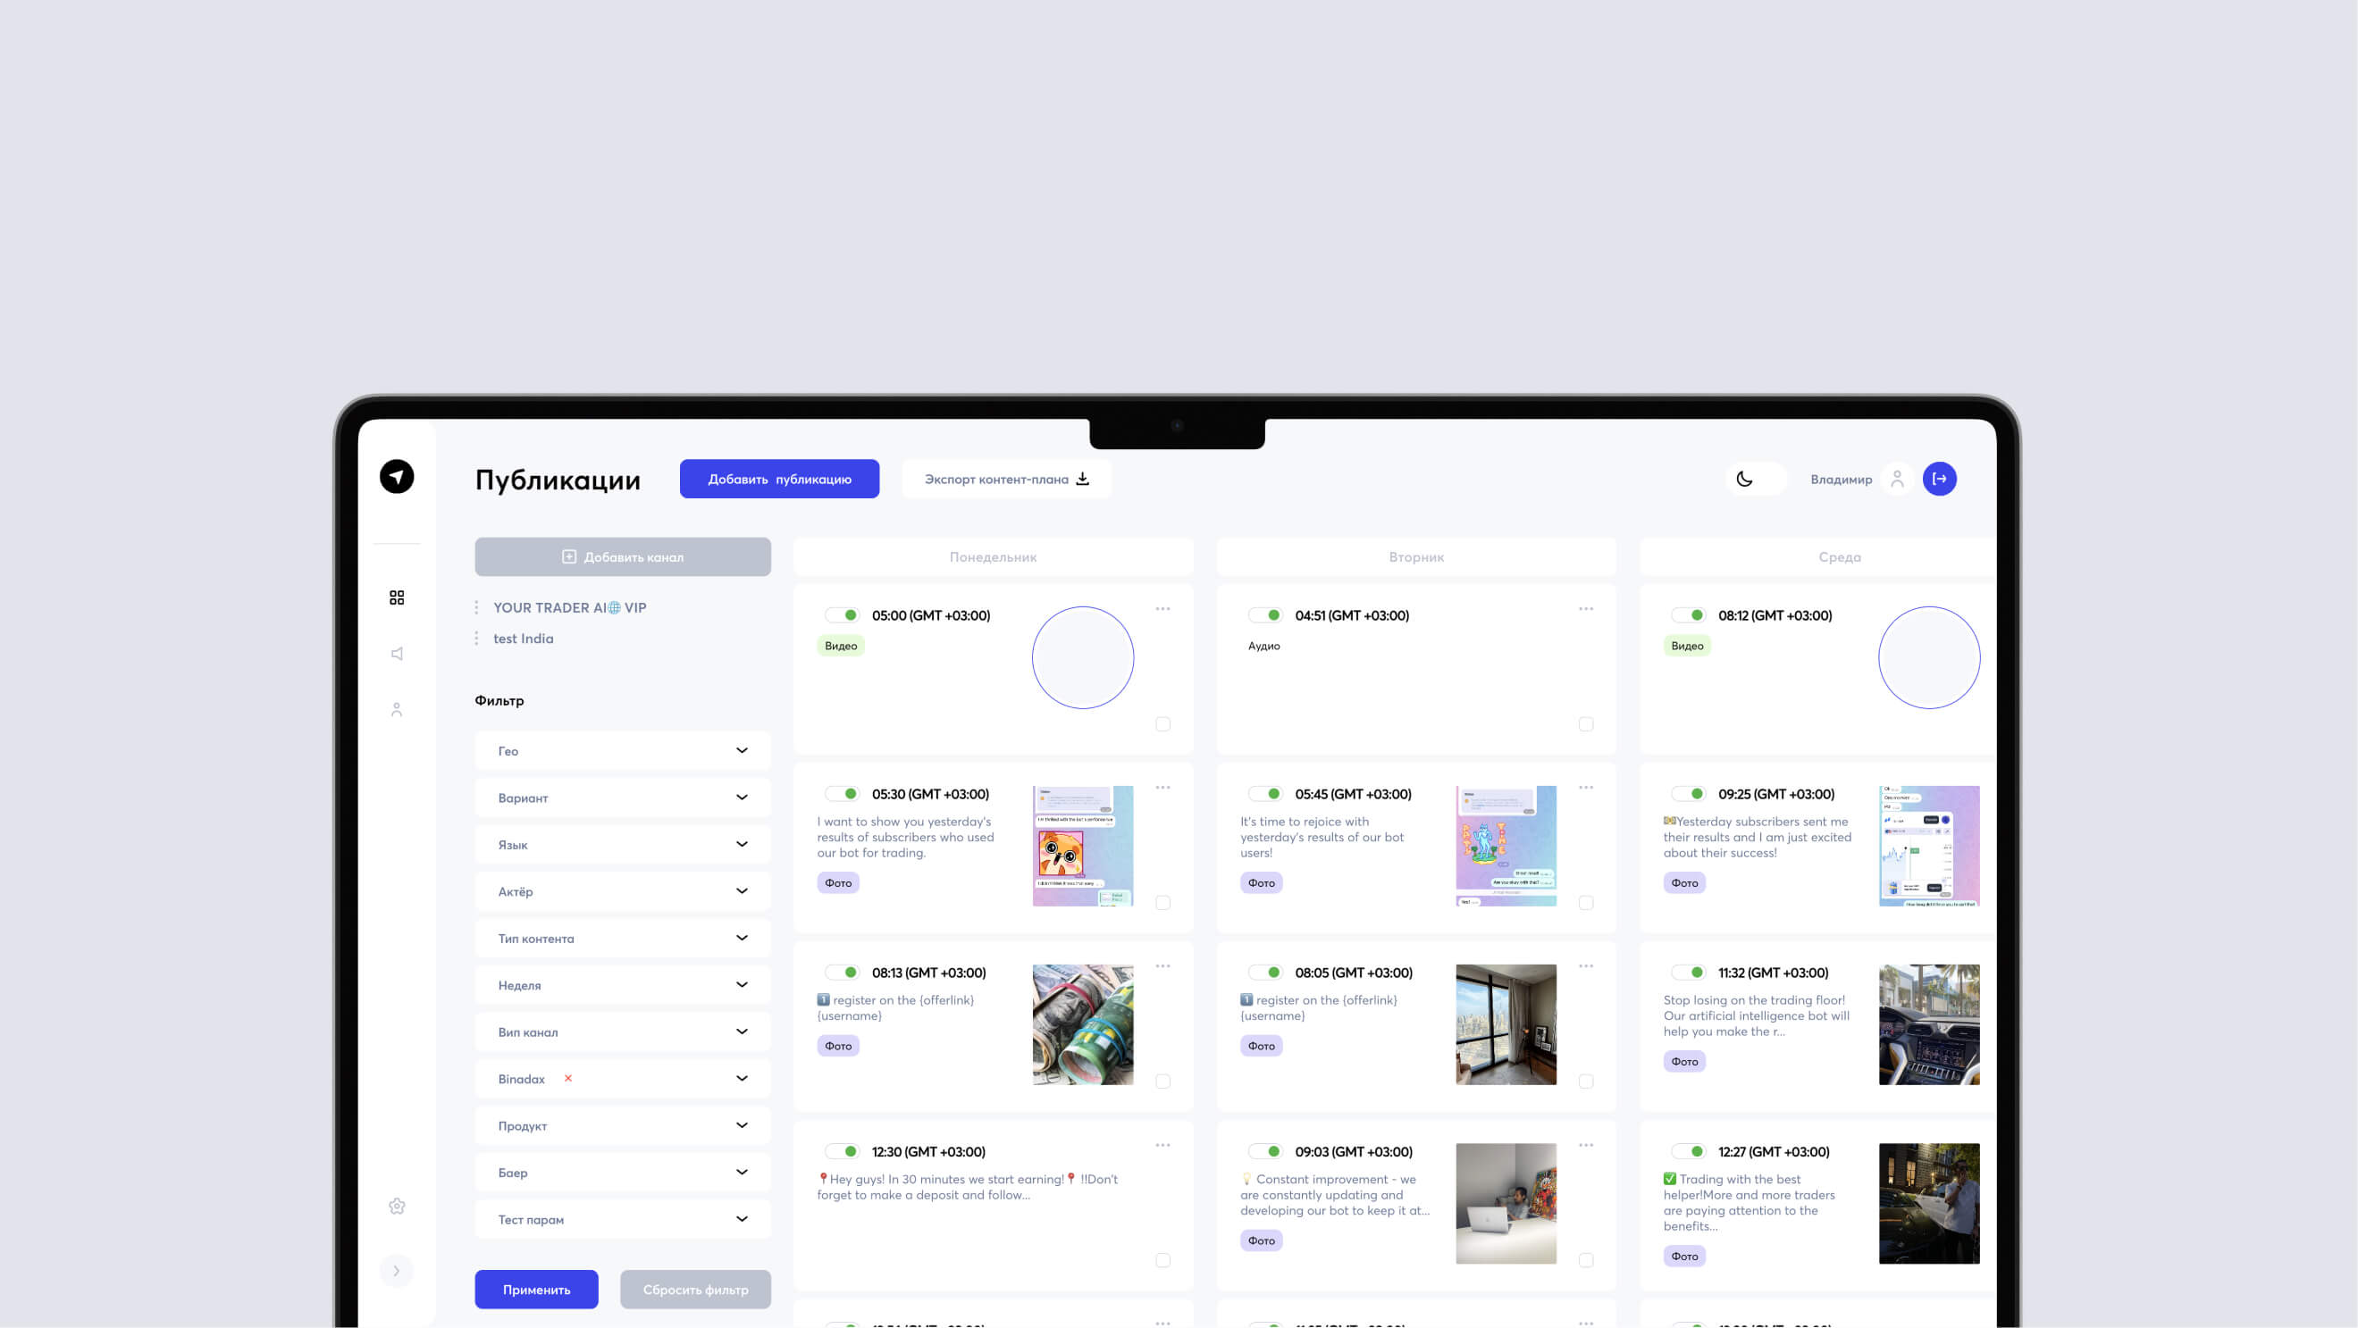This screenshot has height=1328, width=2358.
Task: Open the rolled money photo thumbnail
Action: 1082,1024
